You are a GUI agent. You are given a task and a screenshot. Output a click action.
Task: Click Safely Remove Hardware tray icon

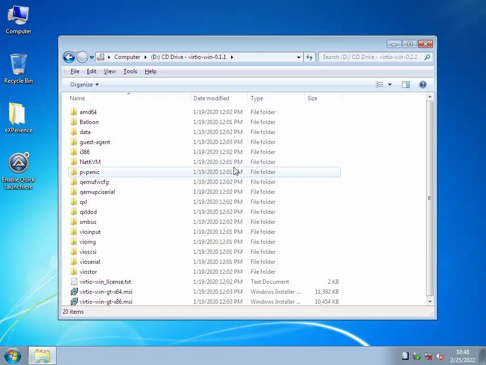[x=417, y=356]
